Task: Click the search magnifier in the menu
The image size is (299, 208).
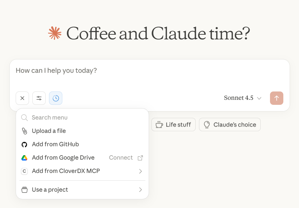Action: [x=24, y=118]
